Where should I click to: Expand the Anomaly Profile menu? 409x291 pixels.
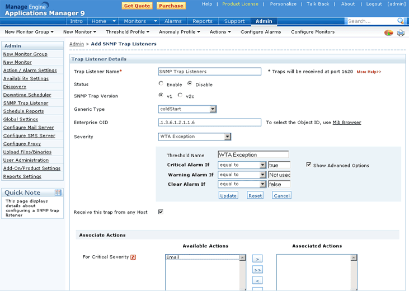click(x=180, y=32)
